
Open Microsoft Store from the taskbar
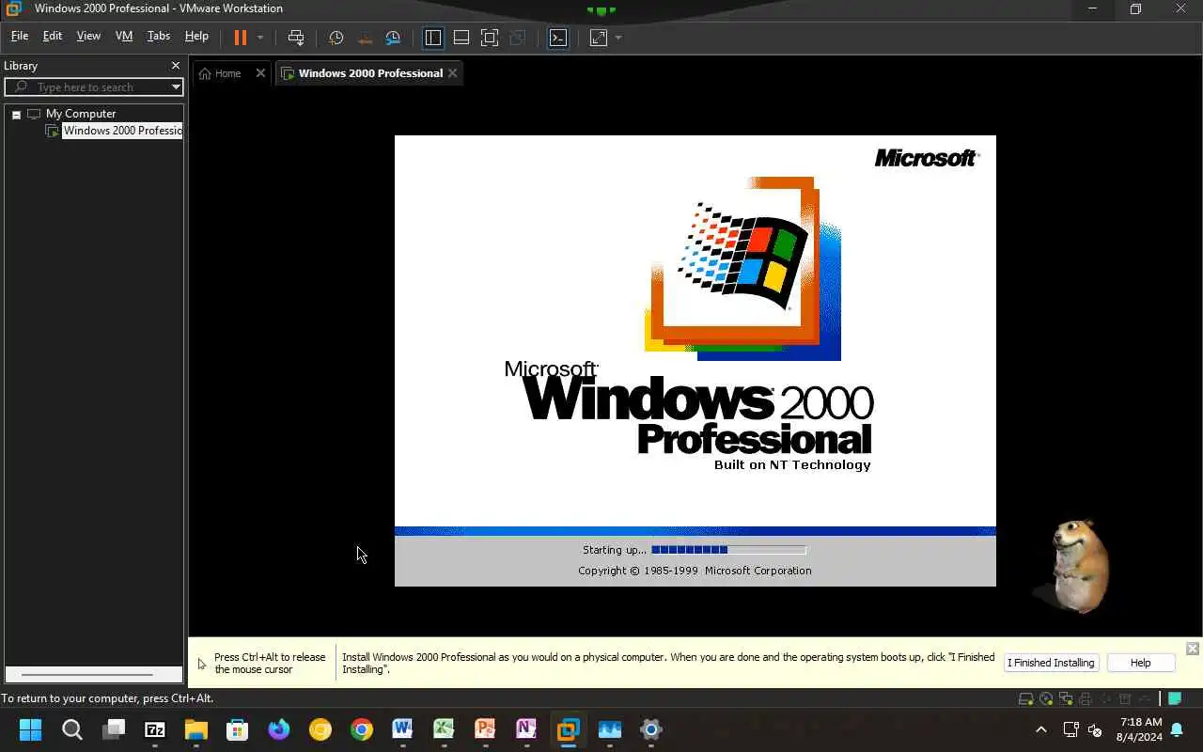coord(238,729)
